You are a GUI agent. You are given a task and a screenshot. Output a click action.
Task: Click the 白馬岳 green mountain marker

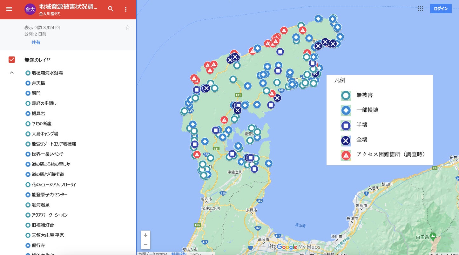[433, 236]
